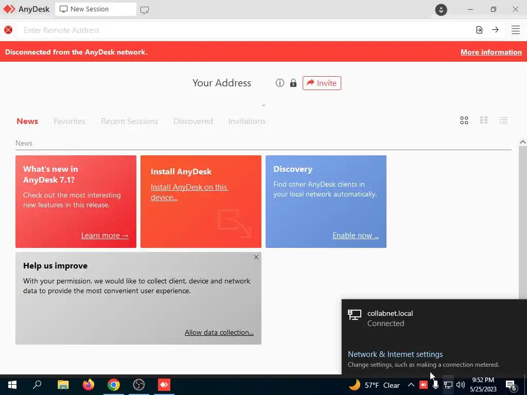Open the Invitations tab
The height and width of the screenshot is (395, 527).
pos(247,121)
